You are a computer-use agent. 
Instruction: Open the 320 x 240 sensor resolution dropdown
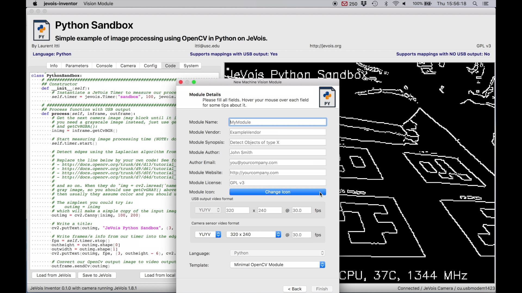tap(254, 234)
